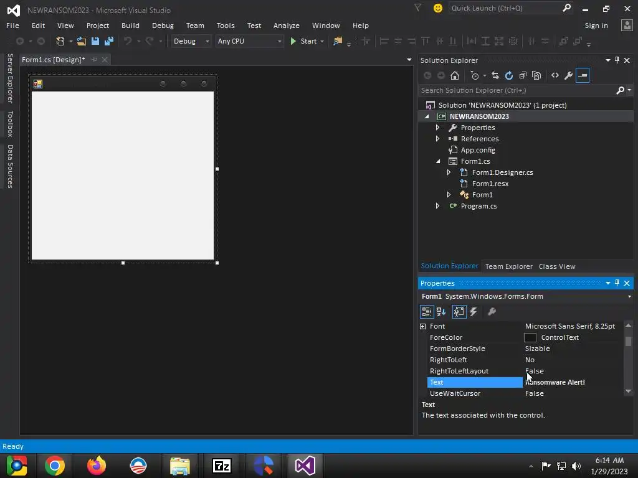Select the Text property row
The width and height of the screenshot is (638, 478).
click(525, 383)
